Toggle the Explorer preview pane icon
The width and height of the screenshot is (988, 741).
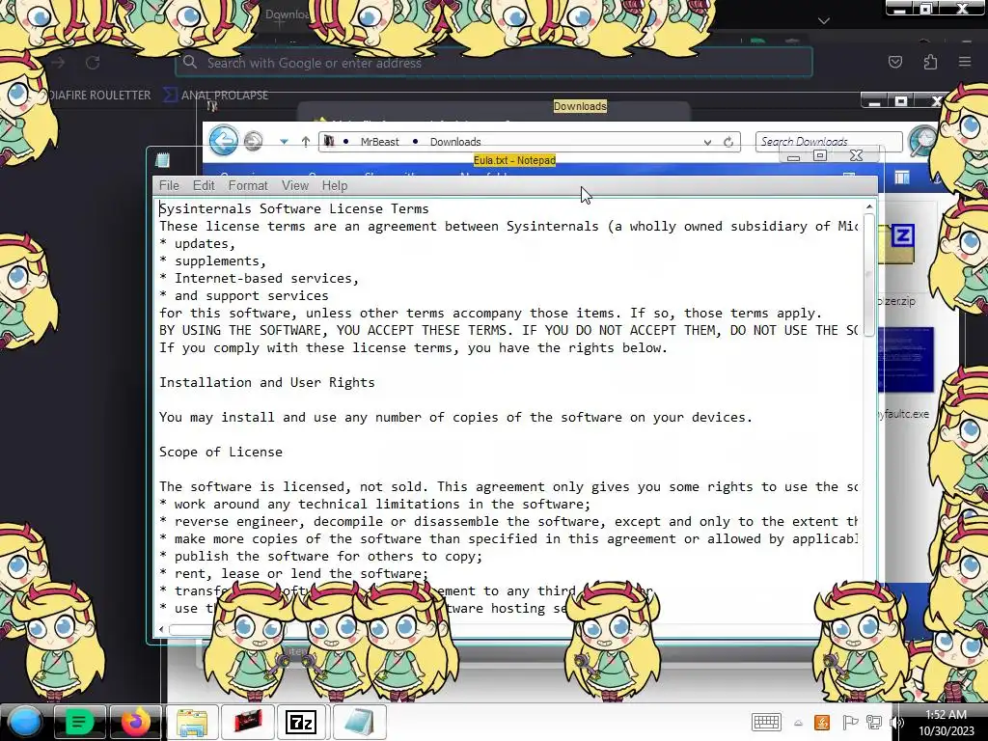902,178
